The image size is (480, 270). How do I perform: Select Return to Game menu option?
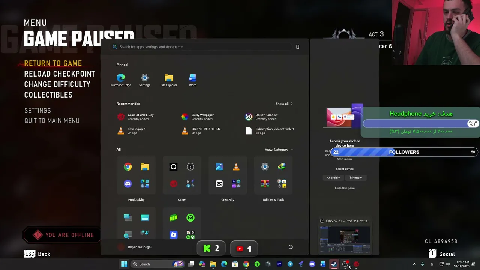53,63
